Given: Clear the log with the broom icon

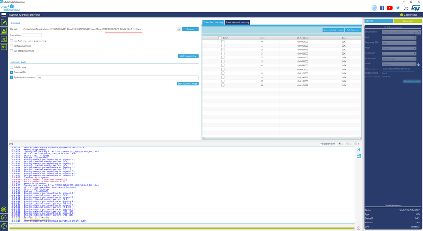Looking at the screenshot, I should 359,150.
